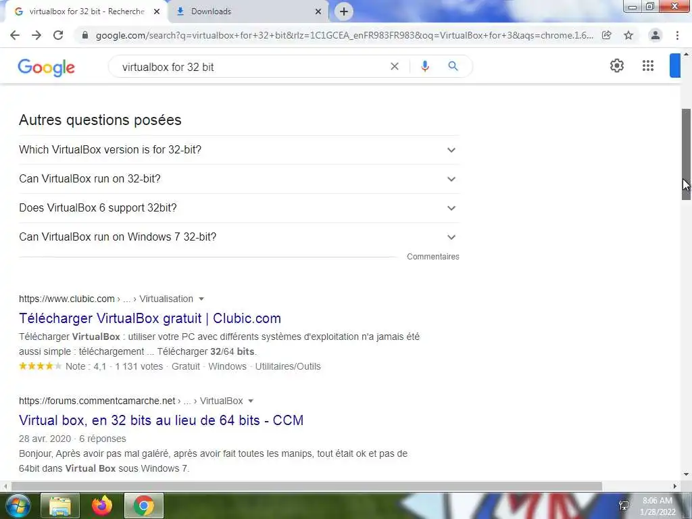
Task: Click the network icon in the system tray
Action: coord(624,505)
